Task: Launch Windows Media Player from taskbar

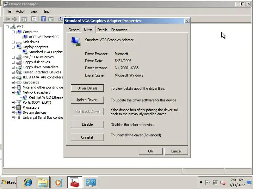Action: [x=58, y=182]
